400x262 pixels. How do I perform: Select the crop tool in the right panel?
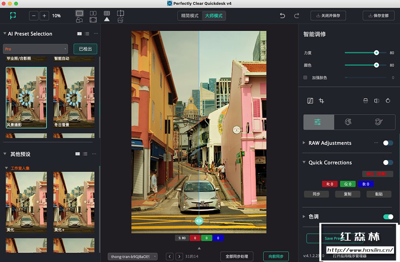pyautogui.click(x=321, y=101)
